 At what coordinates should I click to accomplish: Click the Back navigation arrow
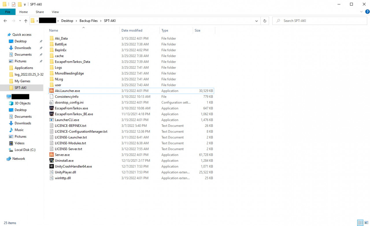(5, 21)
